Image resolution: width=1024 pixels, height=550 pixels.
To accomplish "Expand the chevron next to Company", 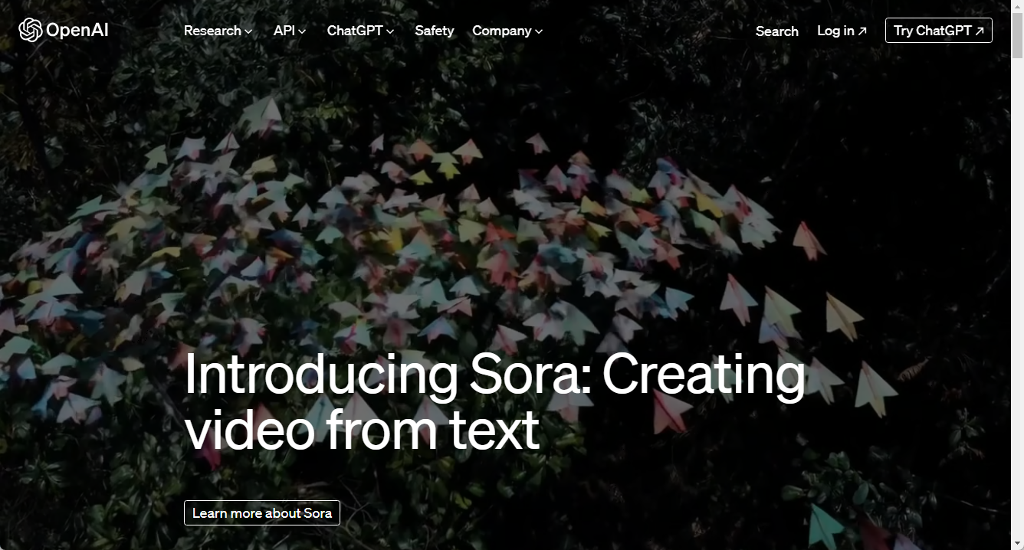I will [x=539, y=31].
